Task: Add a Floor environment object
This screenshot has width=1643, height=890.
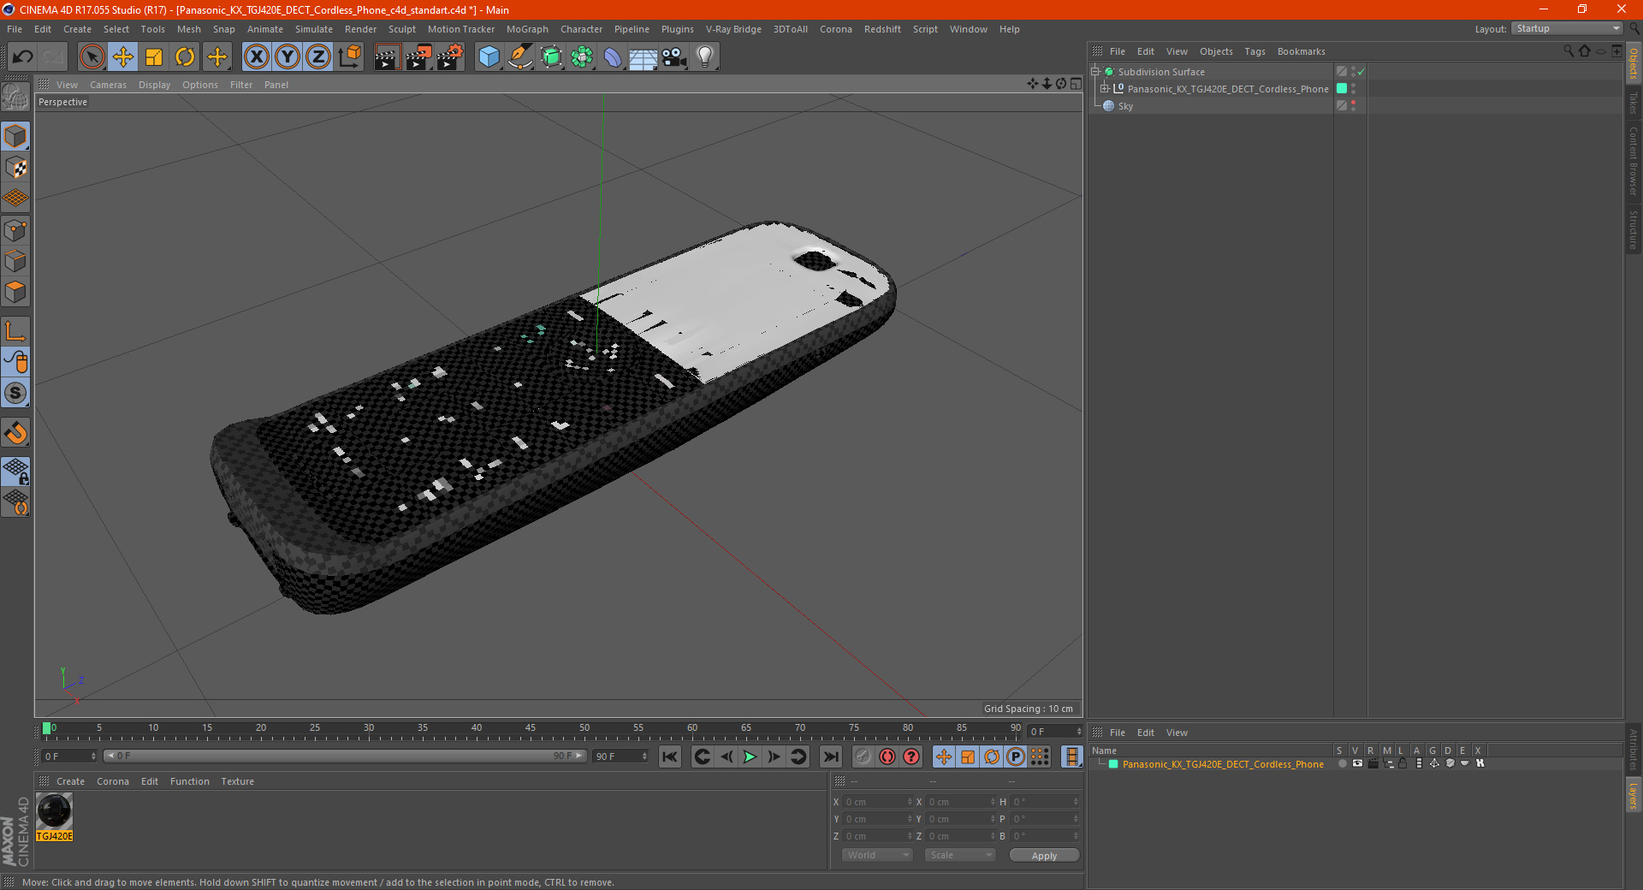Action: tap(643, 57)
